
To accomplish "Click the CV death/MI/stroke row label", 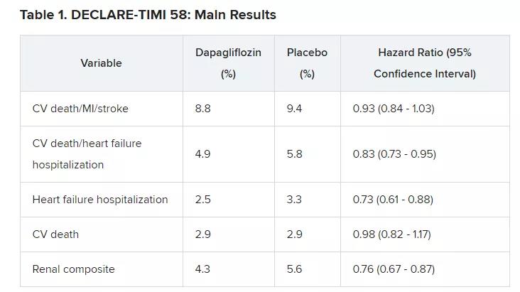I will pyautogui.click(x=80, y=109).
